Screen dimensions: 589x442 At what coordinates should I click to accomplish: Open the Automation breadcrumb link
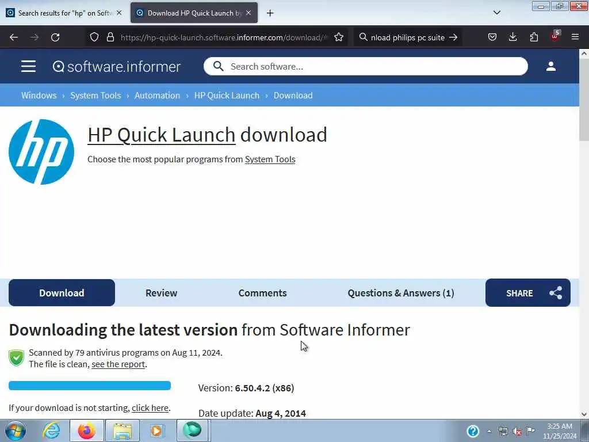(x=157, y=96)
